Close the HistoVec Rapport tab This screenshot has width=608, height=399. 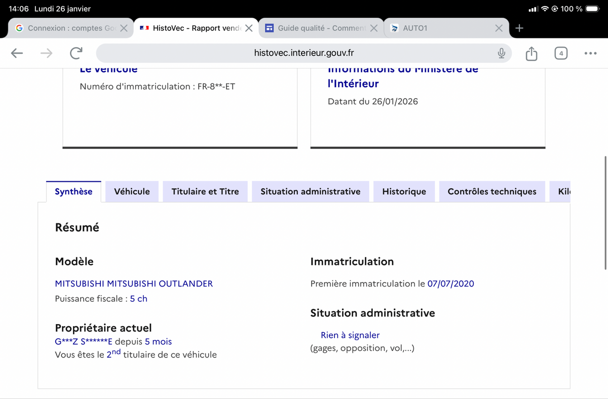click(249, 28)
